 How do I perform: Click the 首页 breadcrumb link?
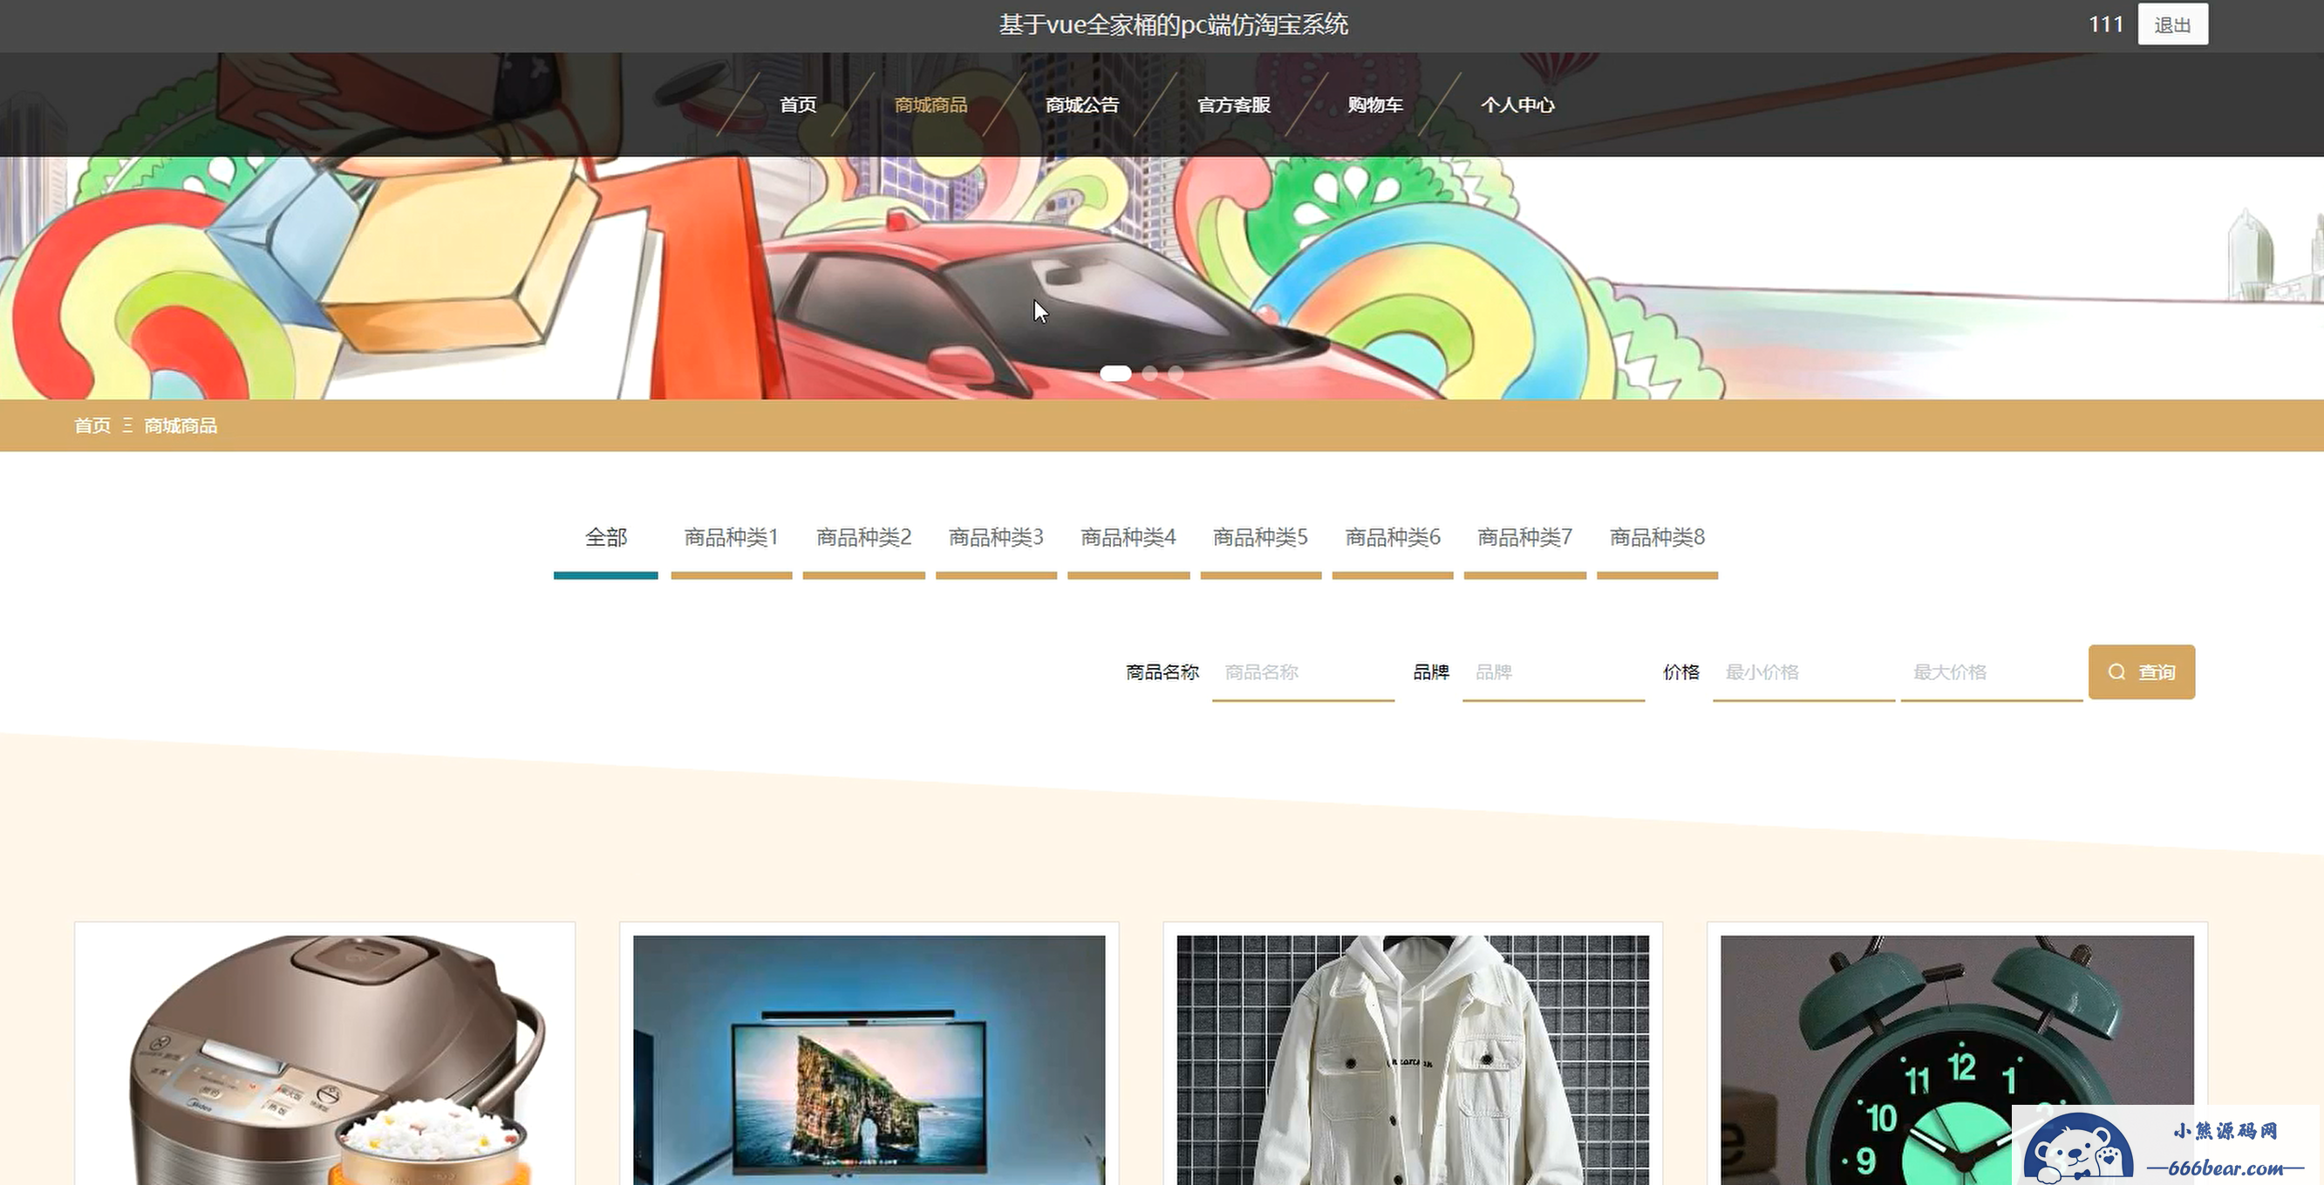pos(92,426)
